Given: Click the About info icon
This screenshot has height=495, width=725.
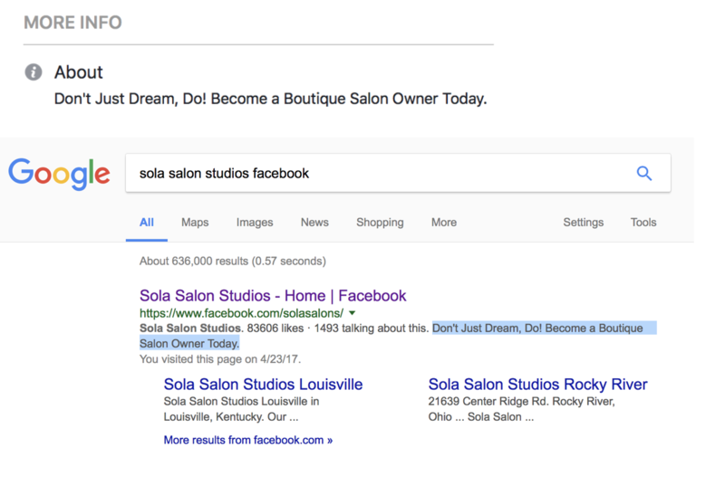Looking at the screenshot, I should 34,72.
